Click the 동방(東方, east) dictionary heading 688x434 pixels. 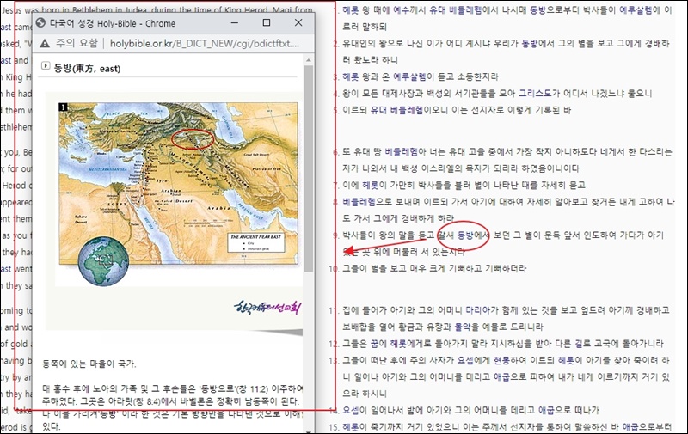pos(88,69)
